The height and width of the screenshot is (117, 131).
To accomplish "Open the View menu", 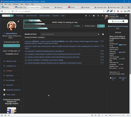I will pos(10,4).
